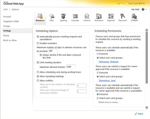Open the Mail settings icon
This screenshot has height=119, width=150.
[52, 18]
